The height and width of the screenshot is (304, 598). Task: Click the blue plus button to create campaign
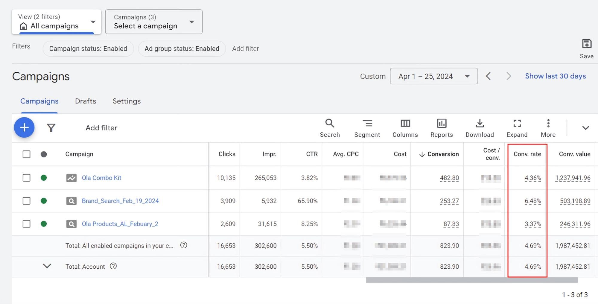point(24,127)
